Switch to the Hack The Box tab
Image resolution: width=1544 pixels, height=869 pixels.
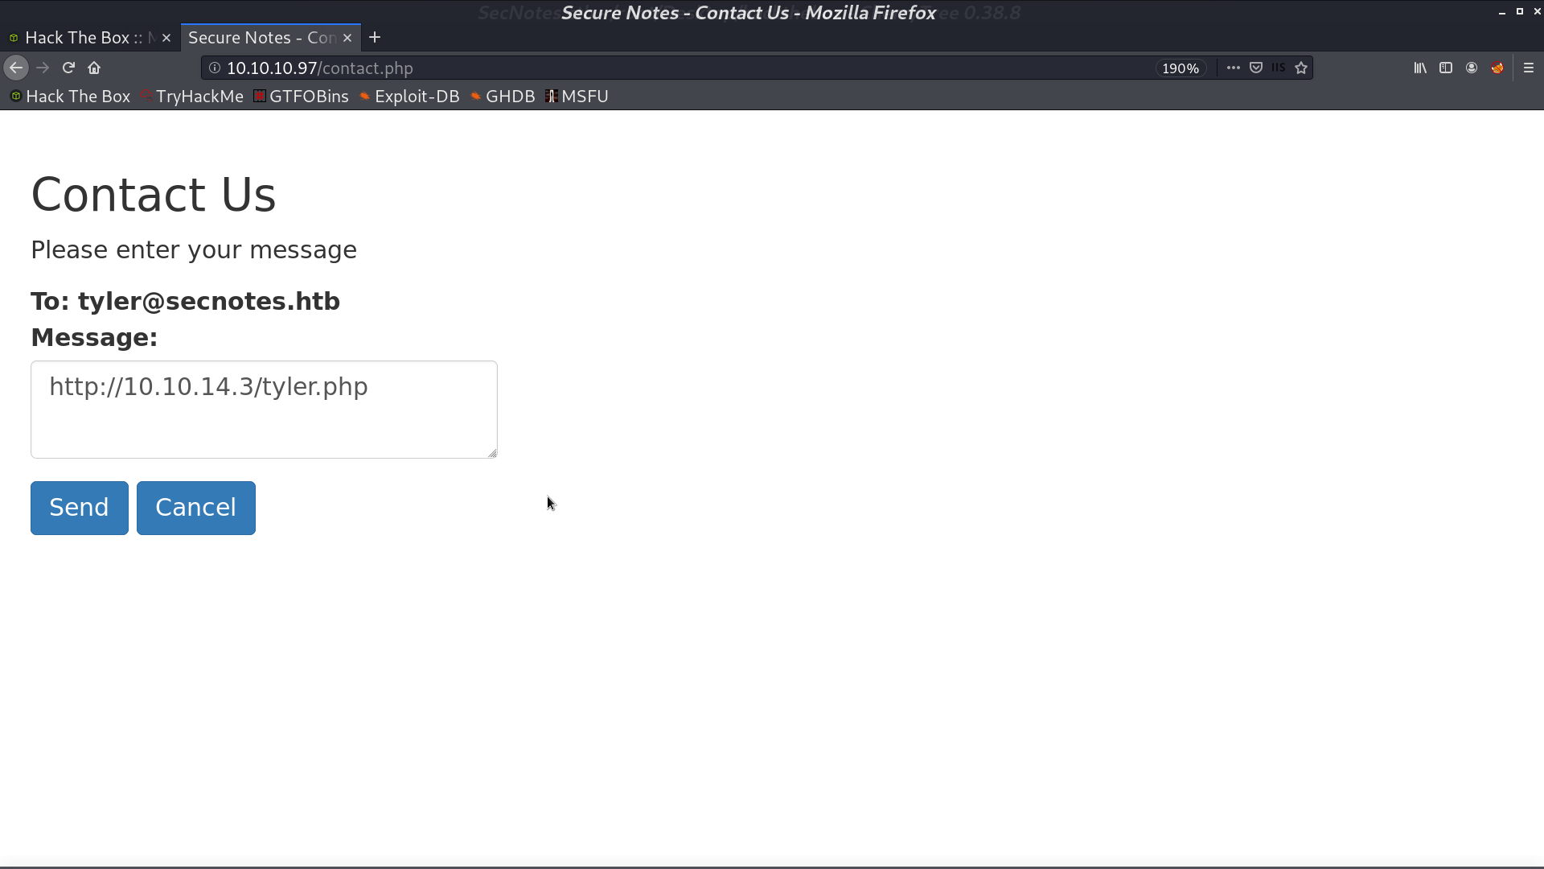[90, 38]
